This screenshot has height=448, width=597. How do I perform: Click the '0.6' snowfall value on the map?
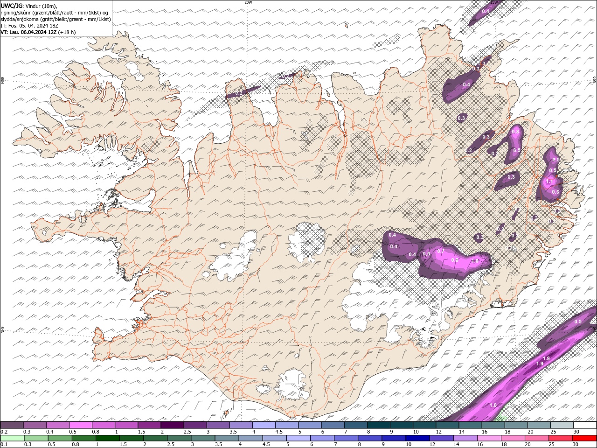455,260
